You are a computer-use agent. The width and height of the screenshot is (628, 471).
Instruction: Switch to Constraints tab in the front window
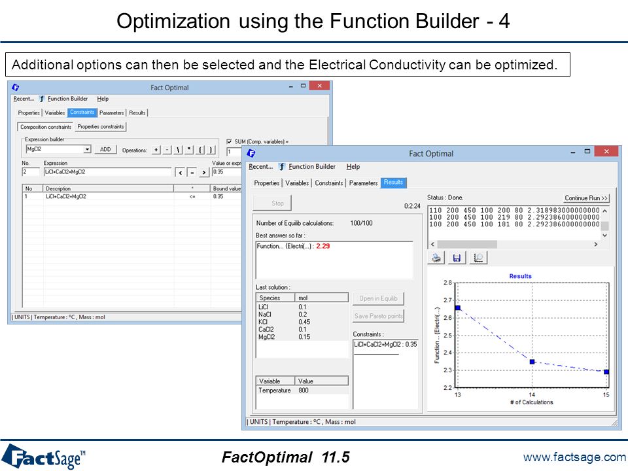pyautogui.click(x=329, y=183)
